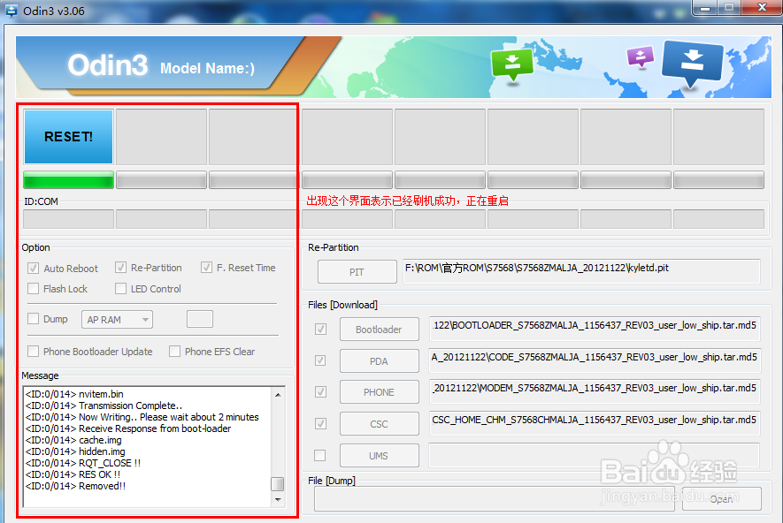Click the empty UMS path field
This screenshot has width=783, height=523.
tap(595, 455)
